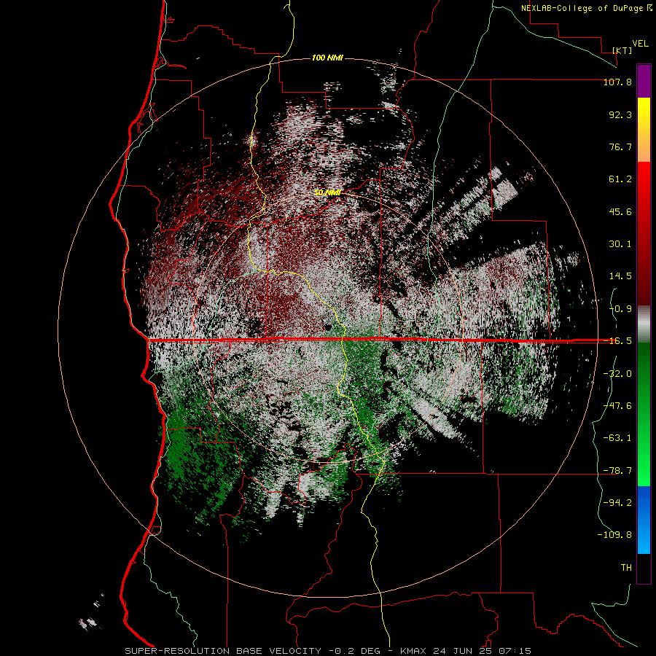The height and width of the screenshot is (656, 656).
Task: Select the 76.7 scale value
Action: (620, 147)
